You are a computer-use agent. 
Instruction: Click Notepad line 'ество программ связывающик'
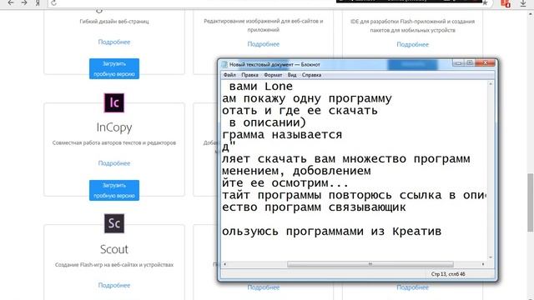314,207
